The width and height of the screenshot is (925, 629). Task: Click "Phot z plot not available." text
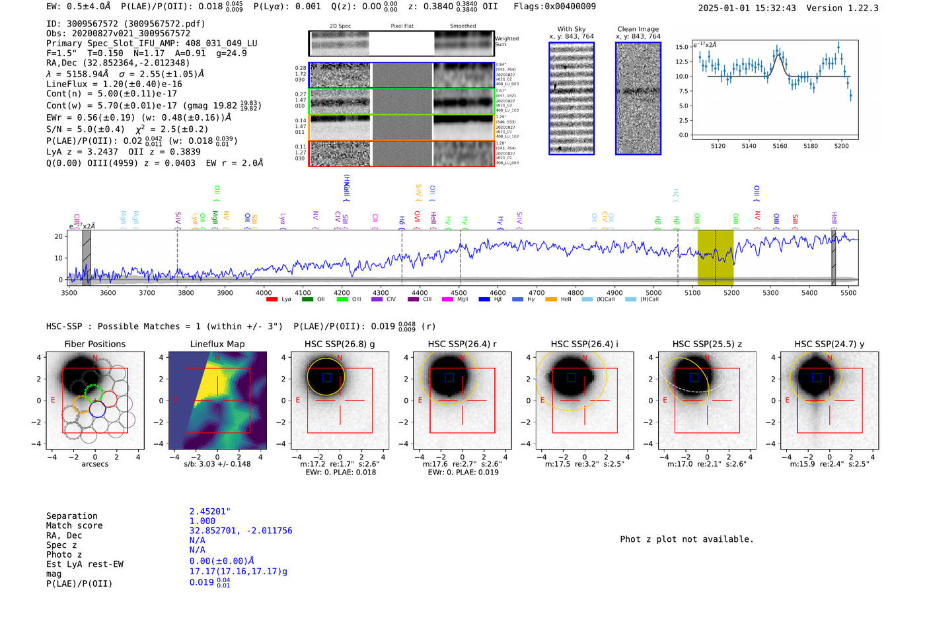(x=686, y=539)
